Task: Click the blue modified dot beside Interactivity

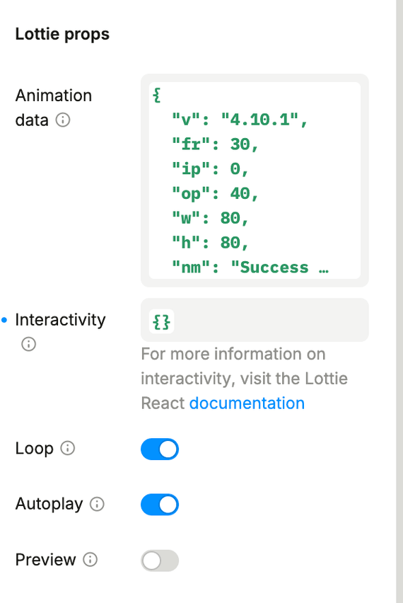Action: point(4,320)
